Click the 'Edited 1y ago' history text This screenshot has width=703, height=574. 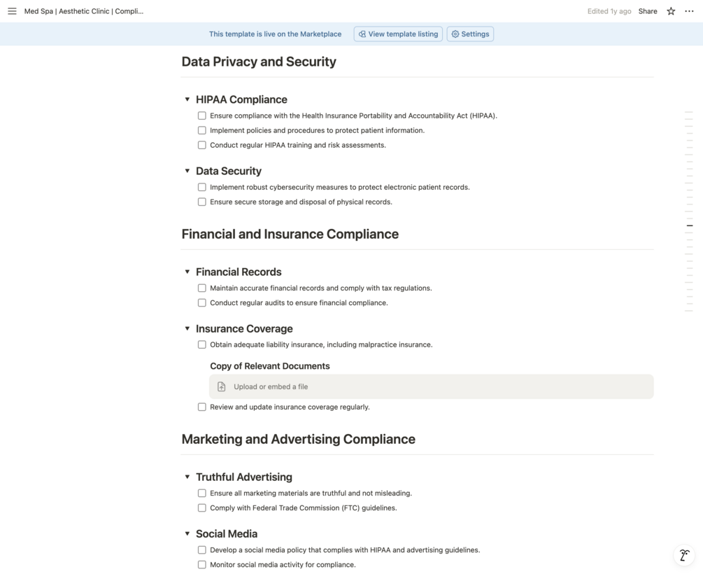click(x=609, y=11)
